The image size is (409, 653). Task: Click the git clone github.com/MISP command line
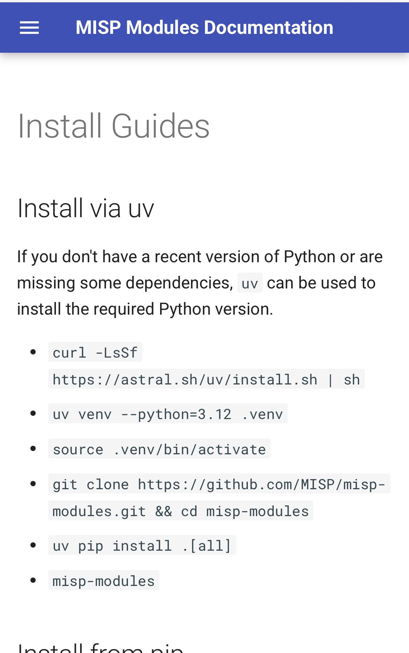click(x=219, y=484)
